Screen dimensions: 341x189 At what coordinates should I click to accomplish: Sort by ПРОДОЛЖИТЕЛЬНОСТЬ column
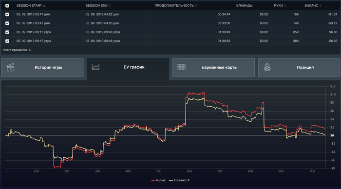pos(175,6)
